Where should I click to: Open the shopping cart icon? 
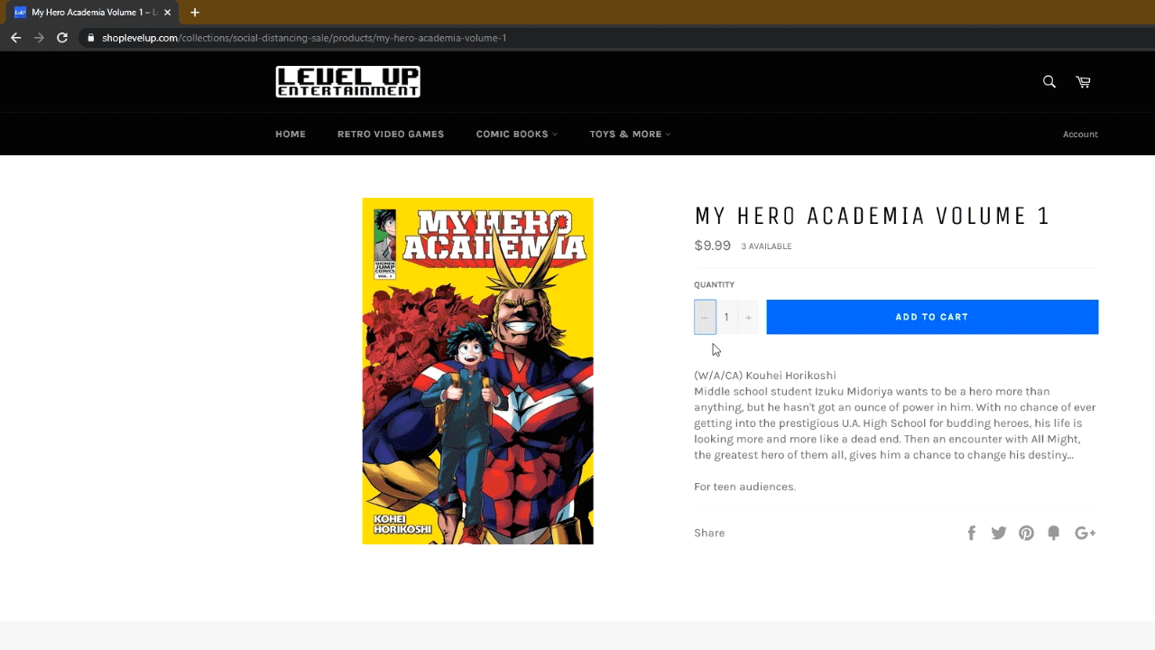pos(1083,82)
